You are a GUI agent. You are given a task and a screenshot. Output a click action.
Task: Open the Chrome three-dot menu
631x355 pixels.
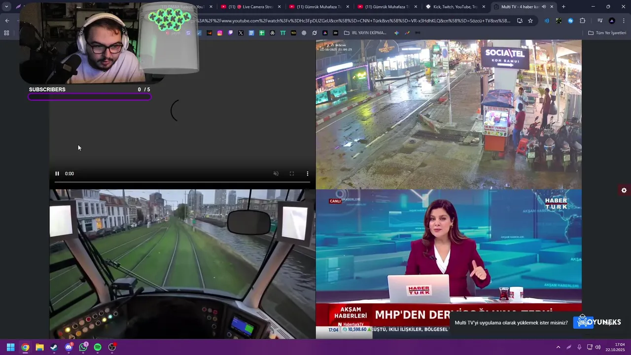tap(623, 21)
